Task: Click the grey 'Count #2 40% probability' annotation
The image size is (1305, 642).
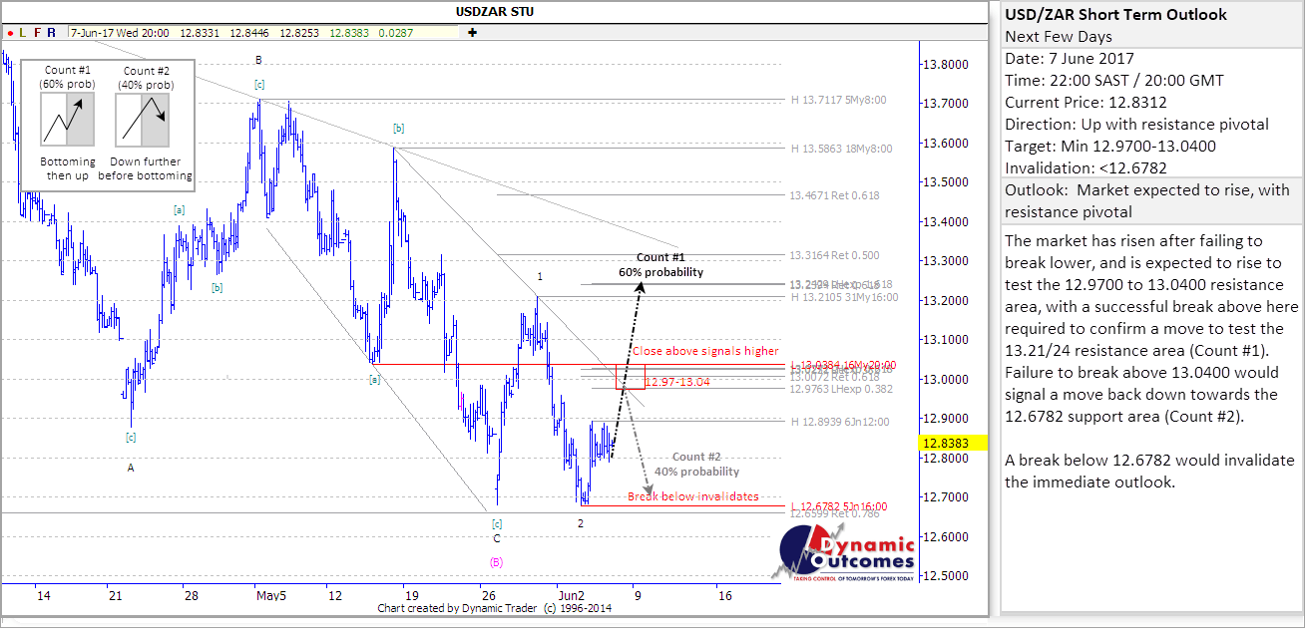Action: 697,465
